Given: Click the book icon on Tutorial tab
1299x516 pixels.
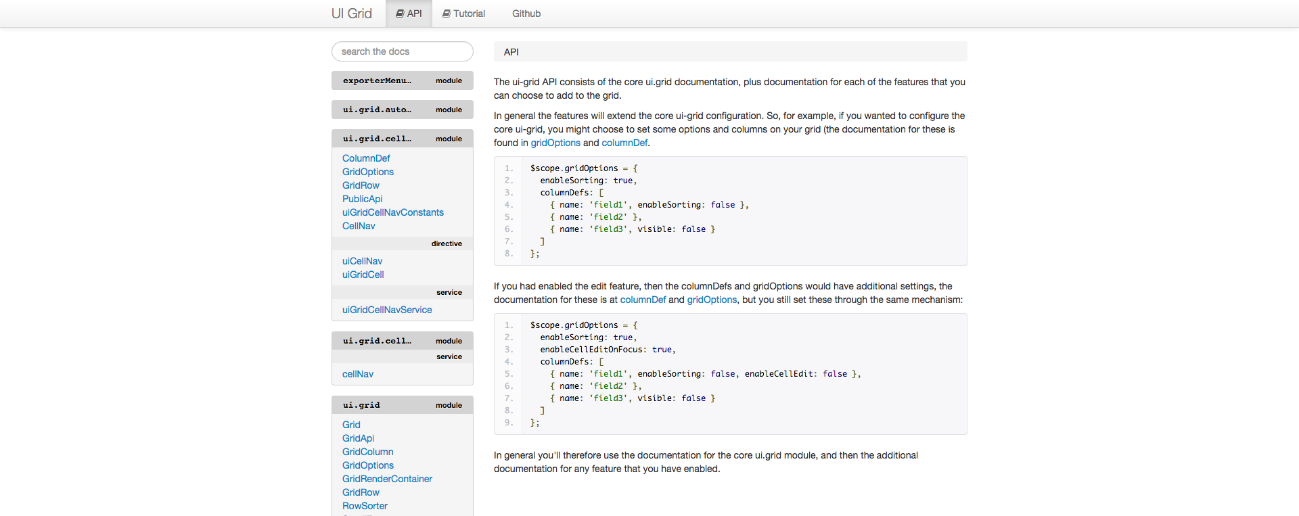Looking at the screenshot, I should tap(447, 14).
